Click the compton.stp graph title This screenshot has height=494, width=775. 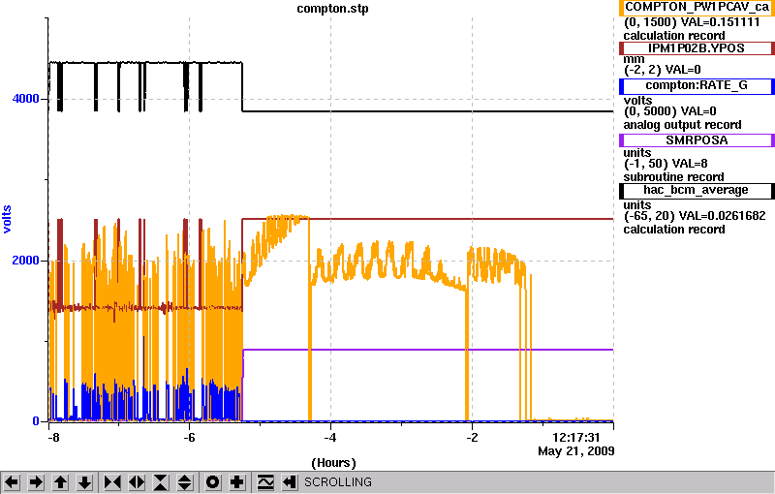point(332,9)
